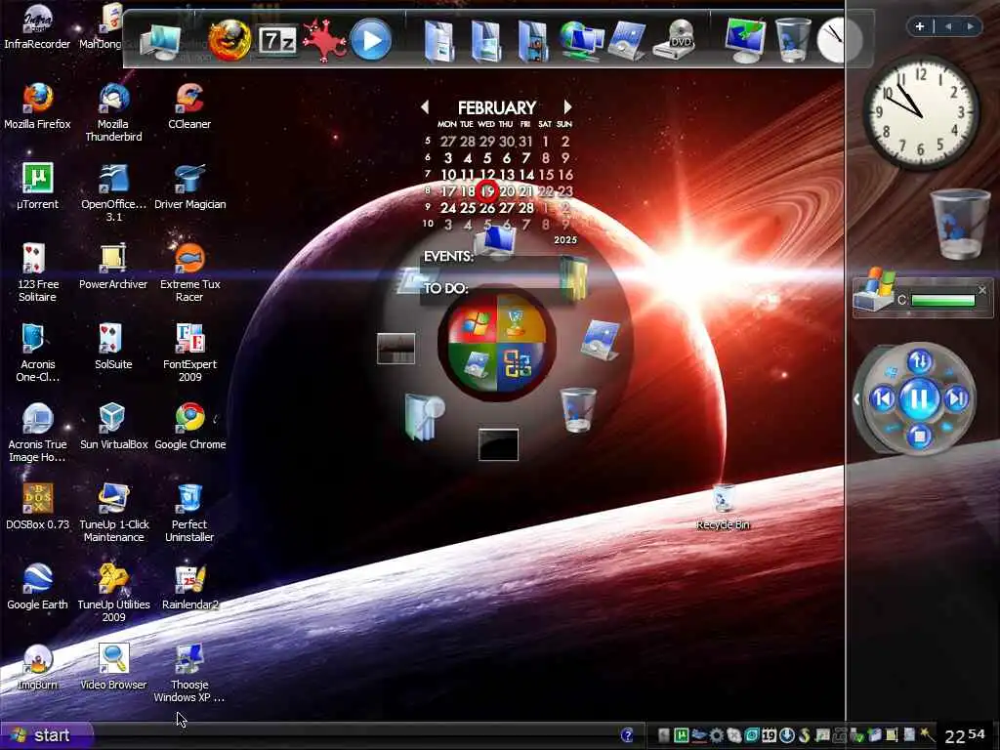Click the EVENTS label in calendar

point(448,257)
